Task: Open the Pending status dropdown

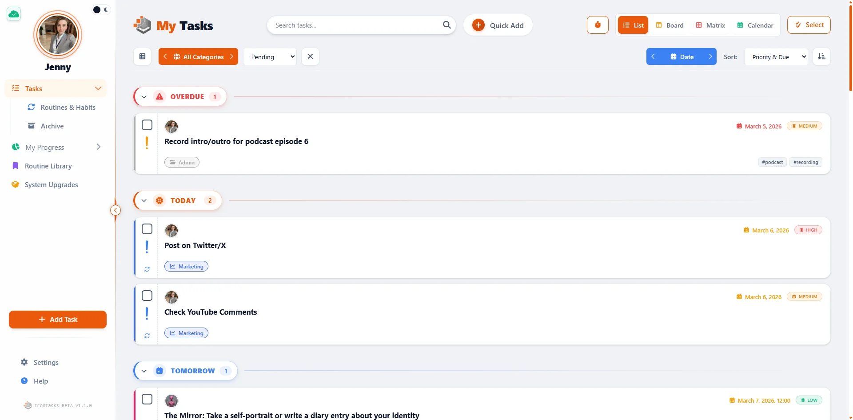Action: click(x=270, y=57)
